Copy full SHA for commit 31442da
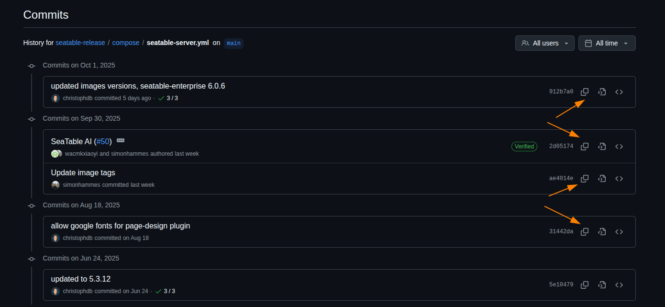Screen dimensions: 665x307 (585, 232)
